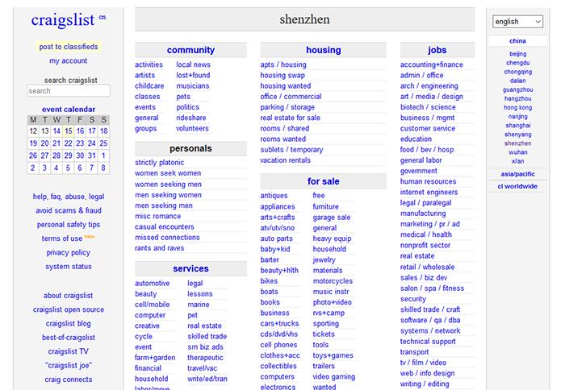565x390 pixels.
Task: Open the housing section header
Action: tap(323, 50)
